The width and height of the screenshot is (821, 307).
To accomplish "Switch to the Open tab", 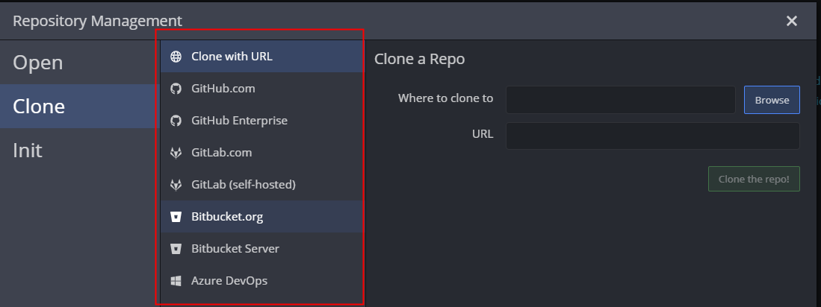I will coord(38,63).
